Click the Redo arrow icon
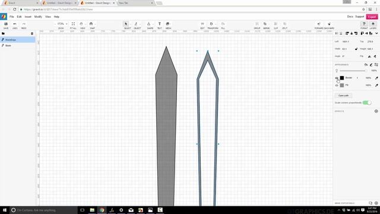Image resolution: width=380 pixels, height=214 pixels. coord(24,24)
